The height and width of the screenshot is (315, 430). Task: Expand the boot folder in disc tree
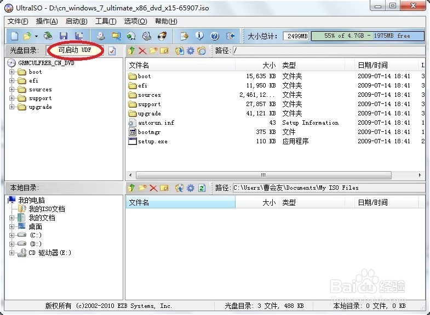12,72
